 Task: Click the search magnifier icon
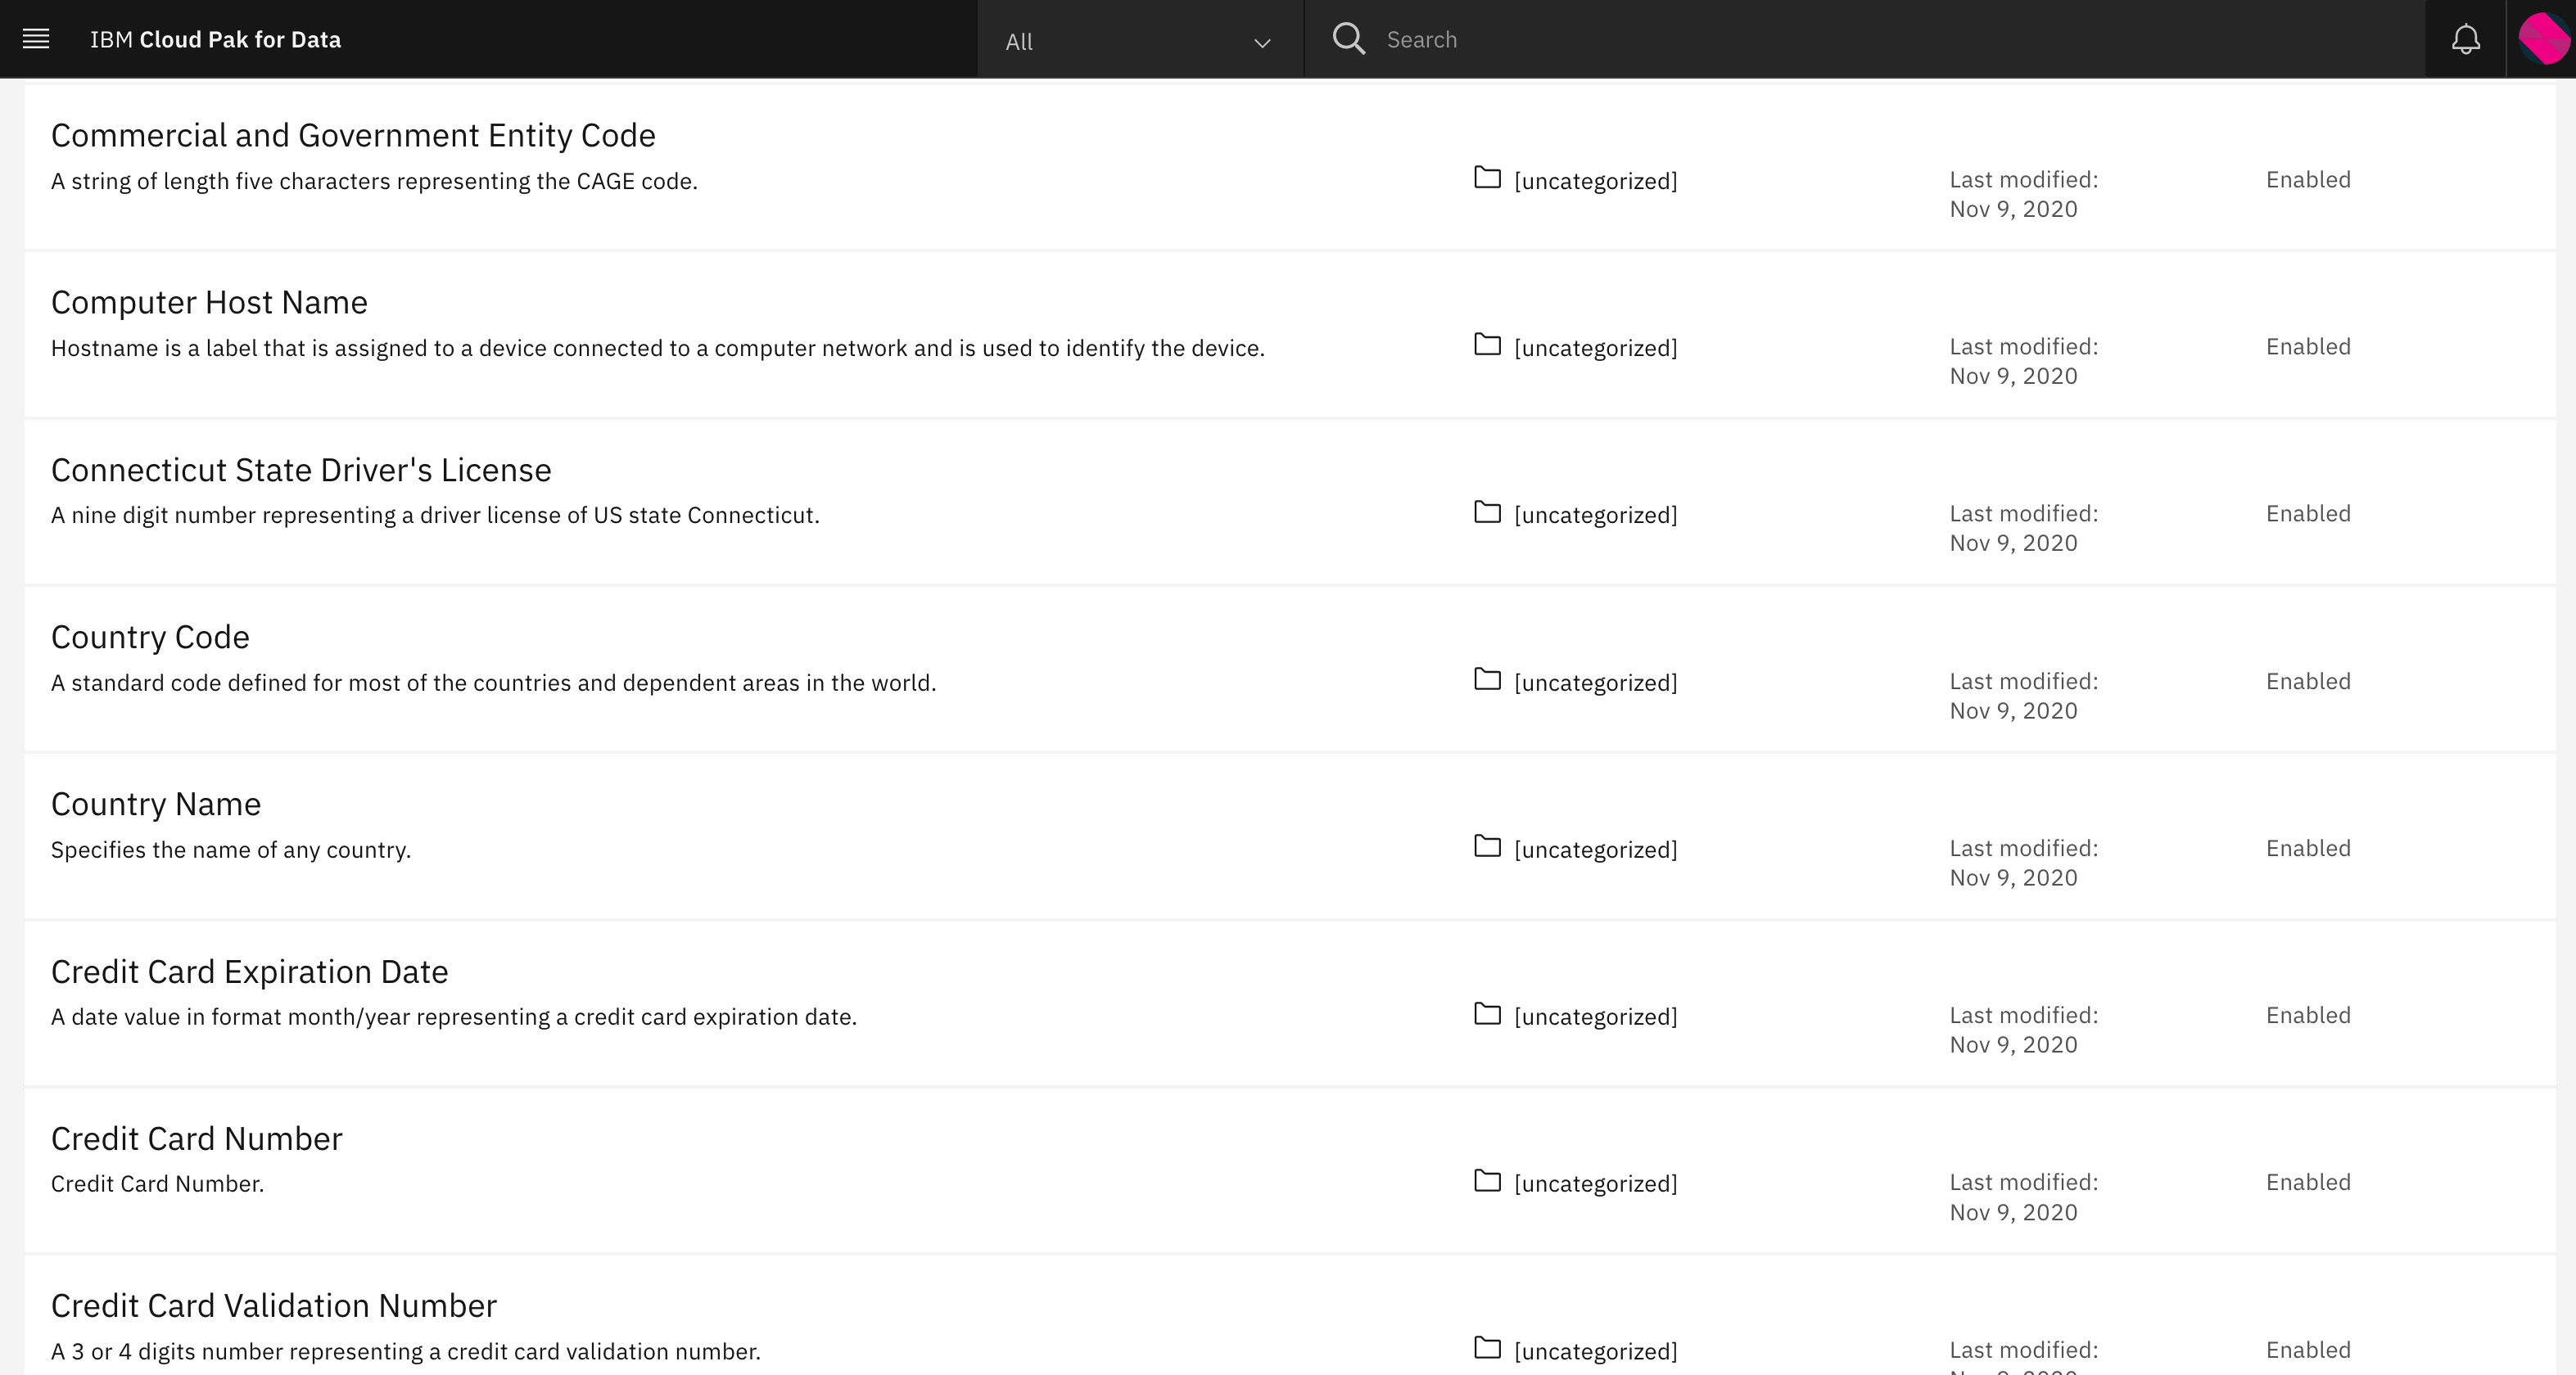coord(1348,39)
